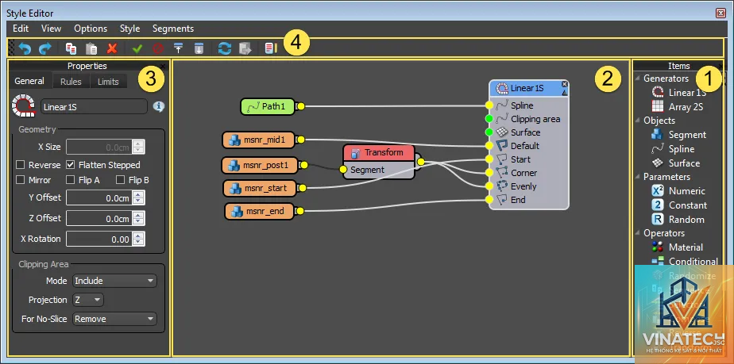The image size is (734, 364).
Task: Select the msnr_post1 segment node
Action: coord(260,165)
